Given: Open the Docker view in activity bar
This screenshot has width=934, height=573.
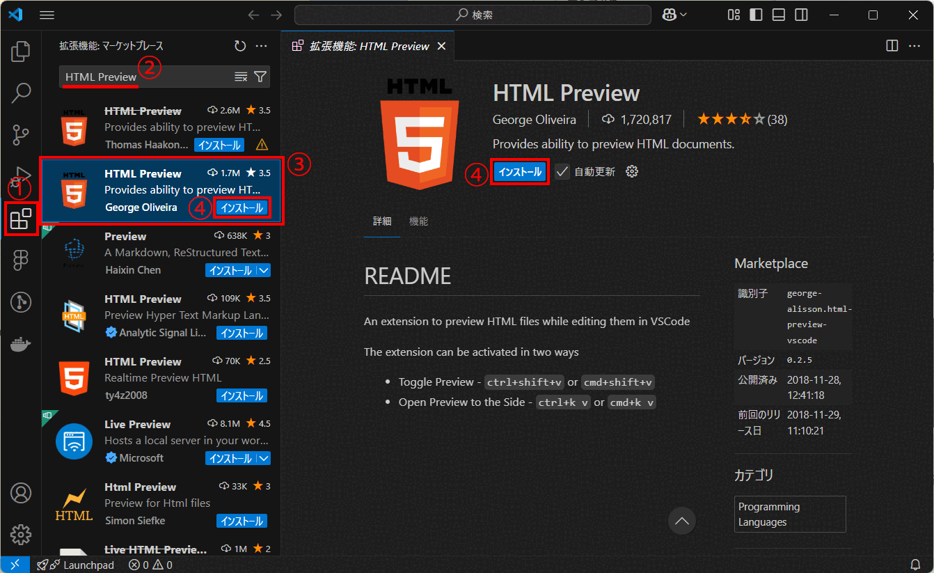Looking at the screenshot, I should pos(21,344).
